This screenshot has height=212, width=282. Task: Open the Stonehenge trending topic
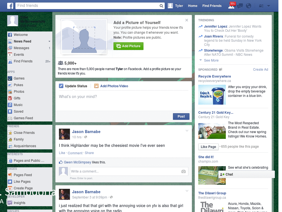pos(213,51)
